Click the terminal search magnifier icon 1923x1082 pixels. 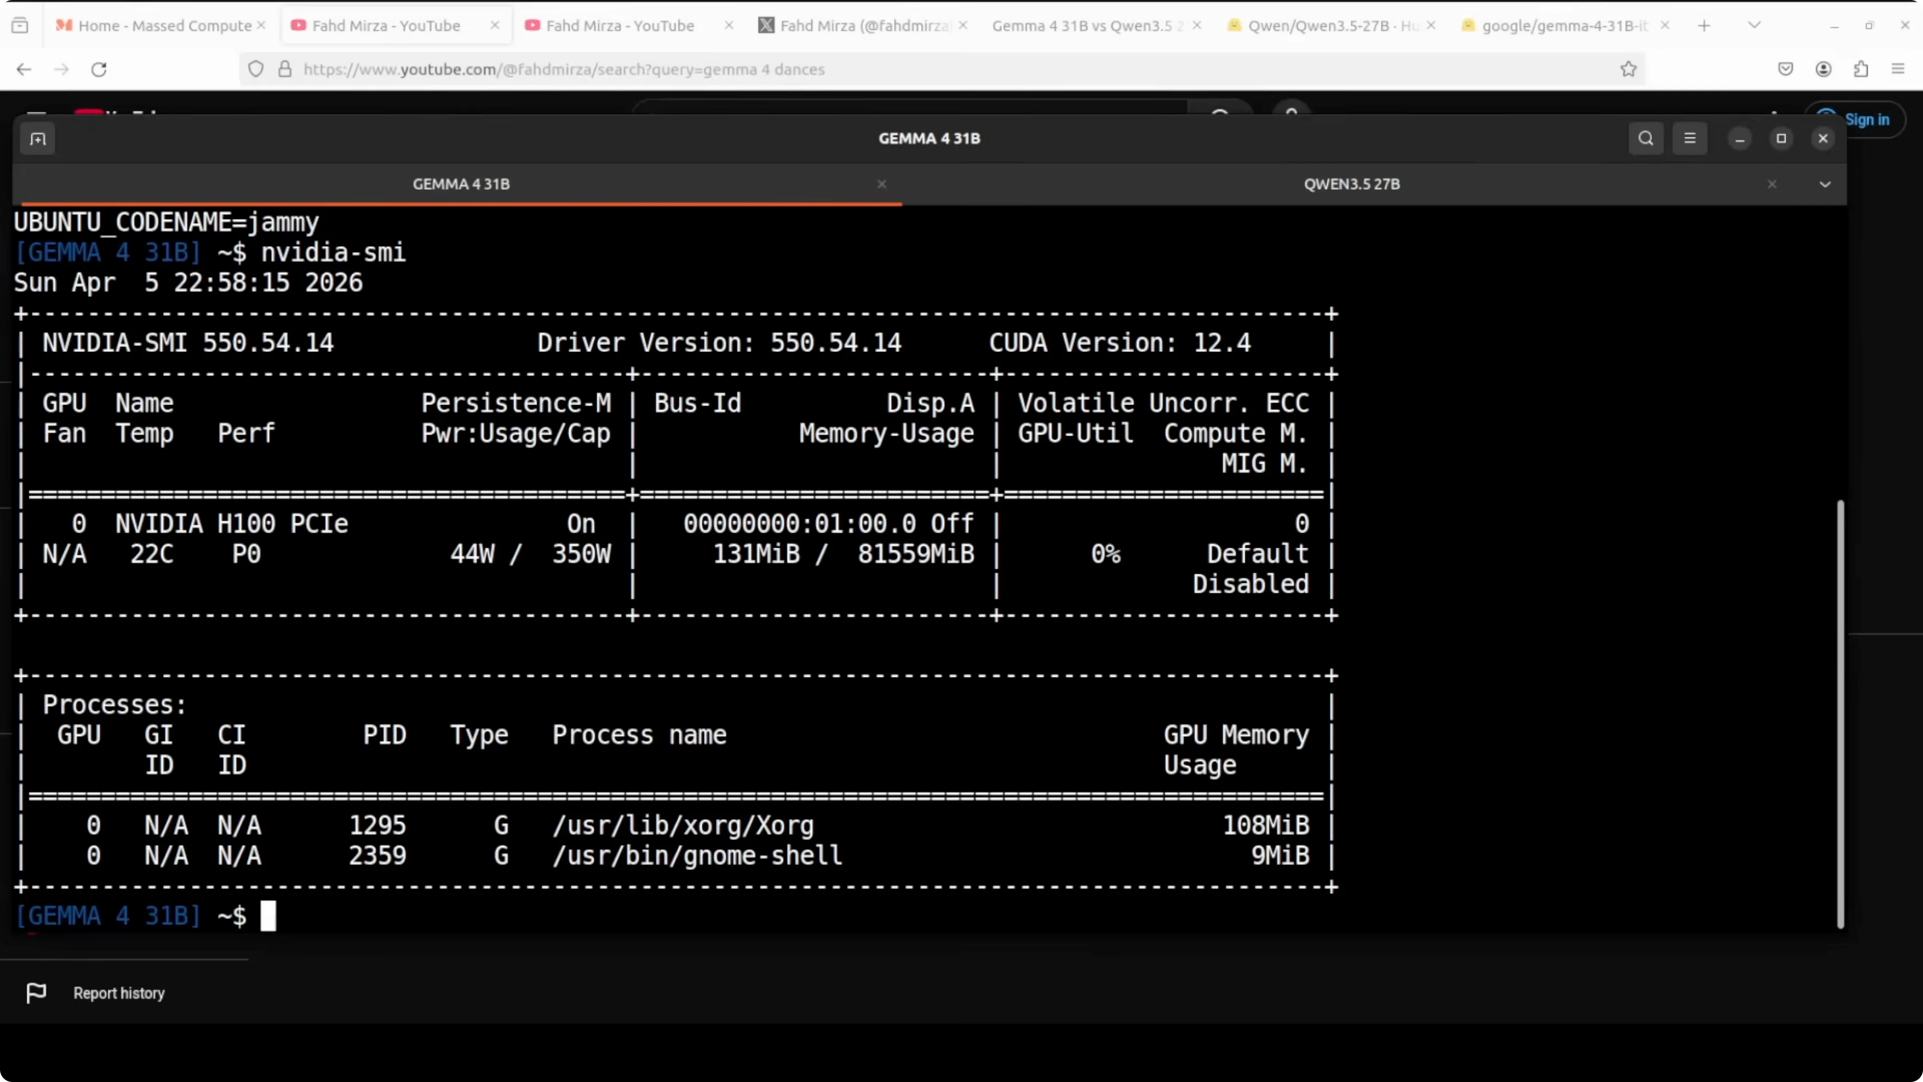pos(1646,139)
